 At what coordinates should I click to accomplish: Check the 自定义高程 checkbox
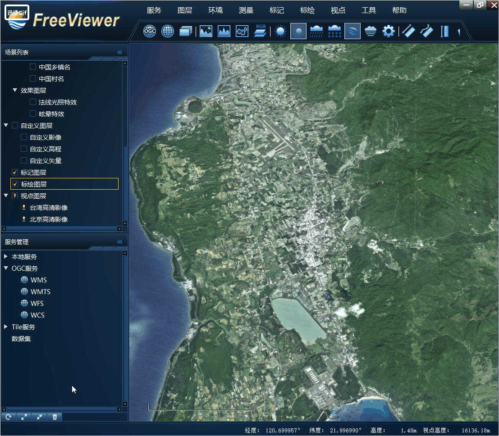click(24, 149)
